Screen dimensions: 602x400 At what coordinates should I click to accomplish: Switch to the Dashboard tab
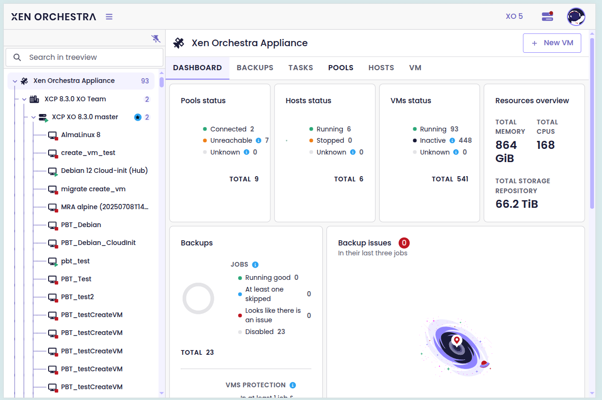coord(197,68)
